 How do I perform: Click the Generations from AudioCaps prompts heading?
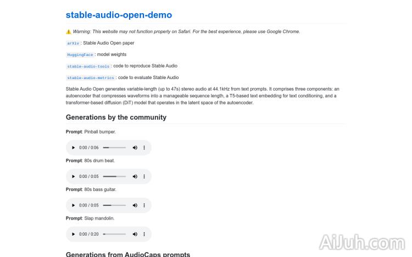click(128, 254)
